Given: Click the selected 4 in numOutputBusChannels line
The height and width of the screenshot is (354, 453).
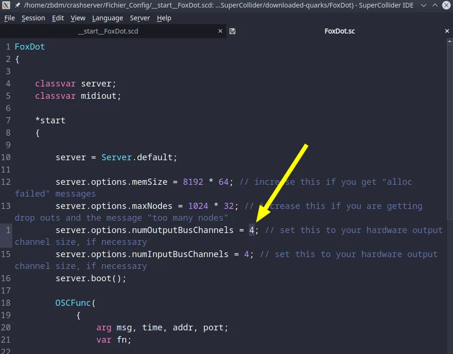Looking at the screenshot, I should [252, 230].
